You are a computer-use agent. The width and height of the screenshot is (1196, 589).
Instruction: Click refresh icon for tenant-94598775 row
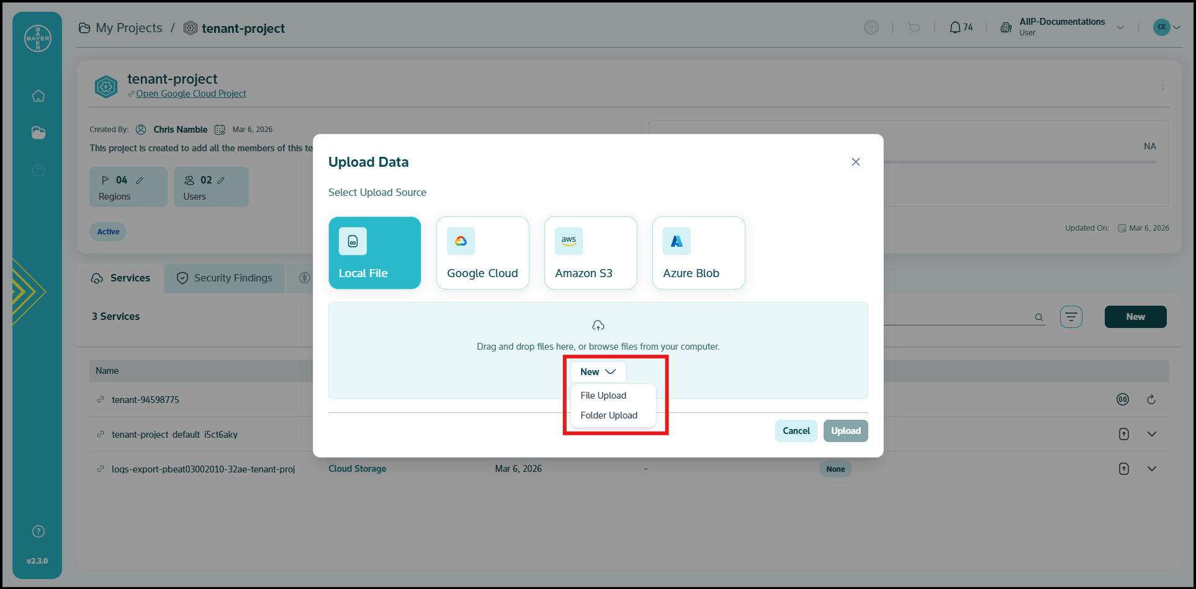click(x=1151, y=400)
